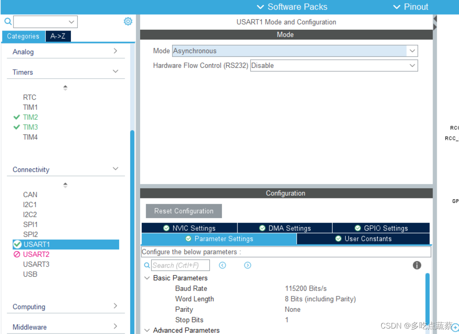Open the DMA Settings tab

[285, 228]
